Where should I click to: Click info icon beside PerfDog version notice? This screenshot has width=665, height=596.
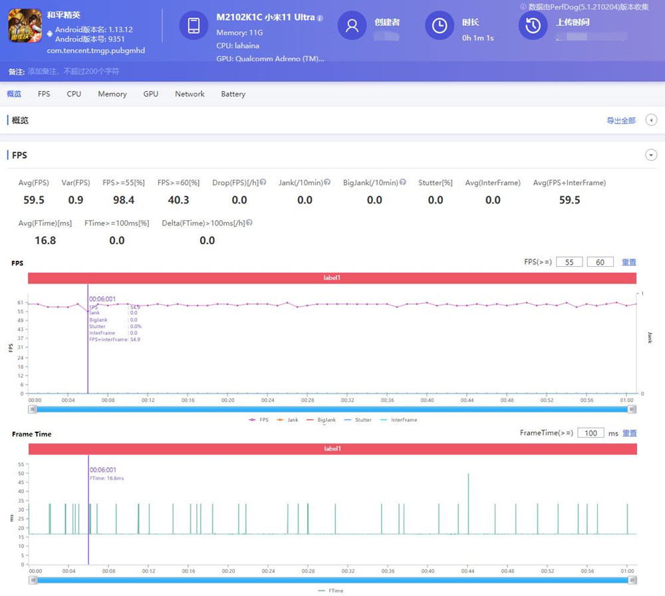(523, 7)
